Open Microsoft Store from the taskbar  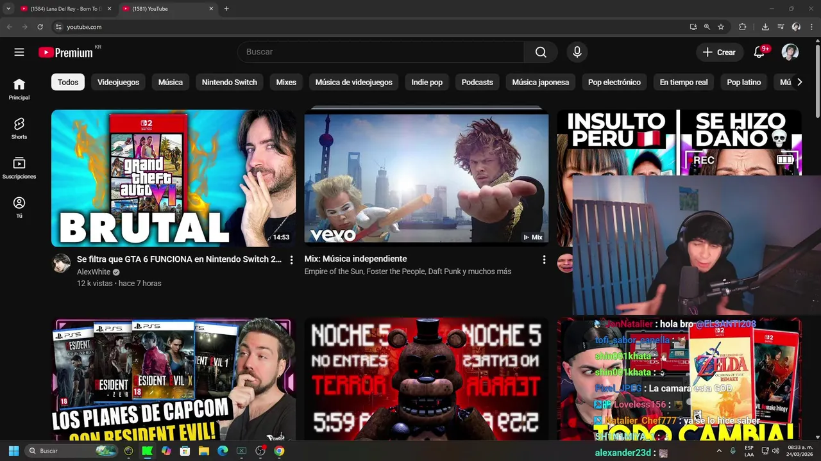185,451
